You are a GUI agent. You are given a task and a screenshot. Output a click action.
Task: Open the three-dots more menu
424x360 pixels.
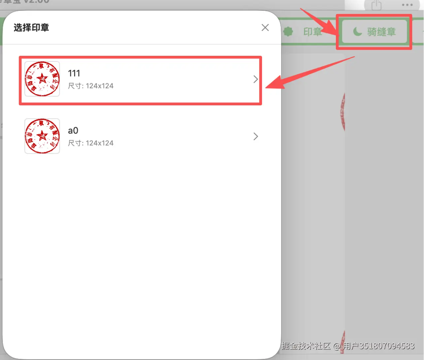coord(408,5)
